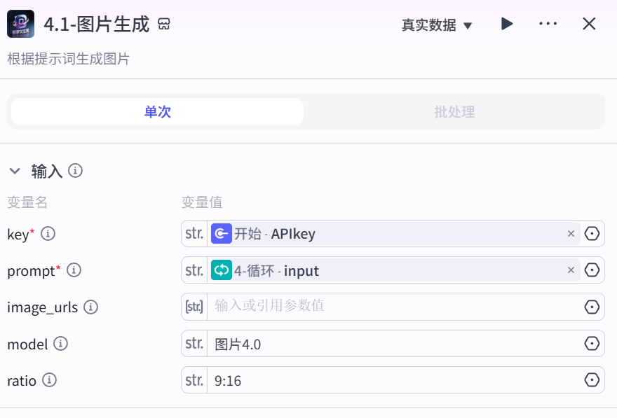
Task: Collapse the 输入 section chevron
Action: click(x=15, y=171)
